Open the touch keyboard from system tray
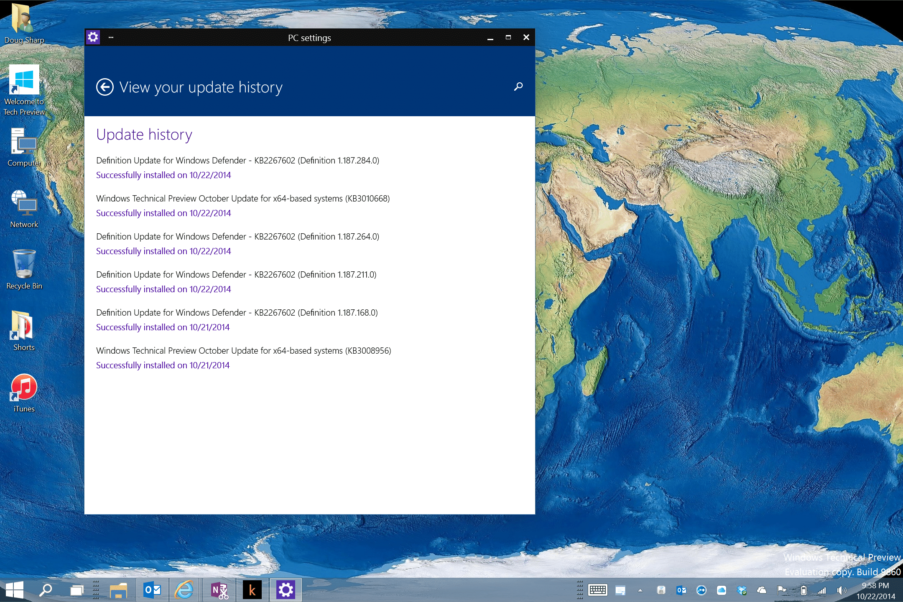This screenshot has width=903, height=602. coord(598,590)
